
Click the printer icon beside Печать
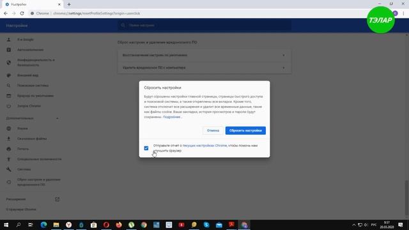[x=8, y=149]
